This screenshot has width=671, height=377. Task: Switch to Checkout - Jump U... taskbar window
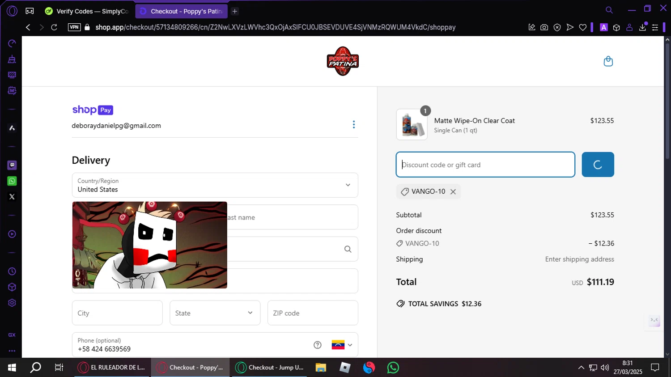point(270,368)
